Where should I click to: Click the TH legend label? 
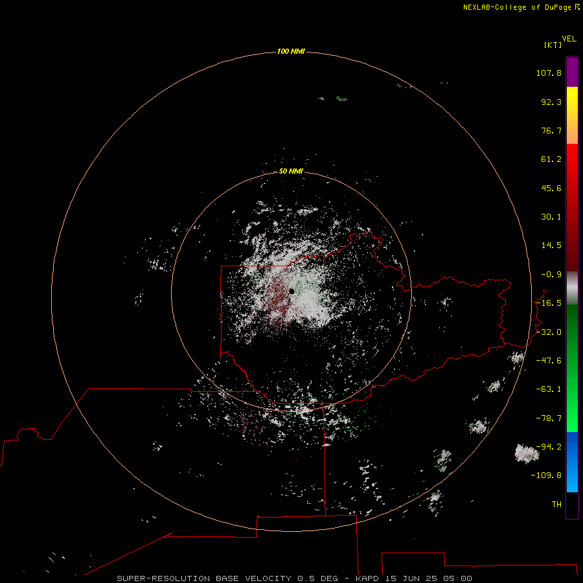(x=556, y=505)
